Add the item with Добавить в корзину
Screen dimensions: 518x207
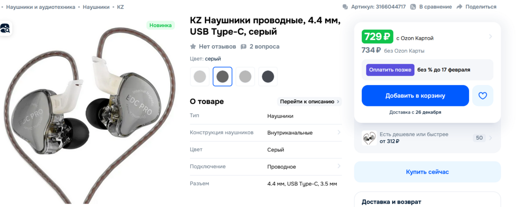point(415,96)
